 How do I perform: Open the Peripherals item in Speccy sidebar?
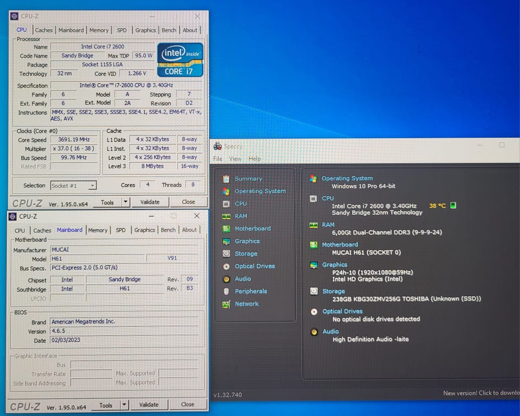click(x=251, y=291)
